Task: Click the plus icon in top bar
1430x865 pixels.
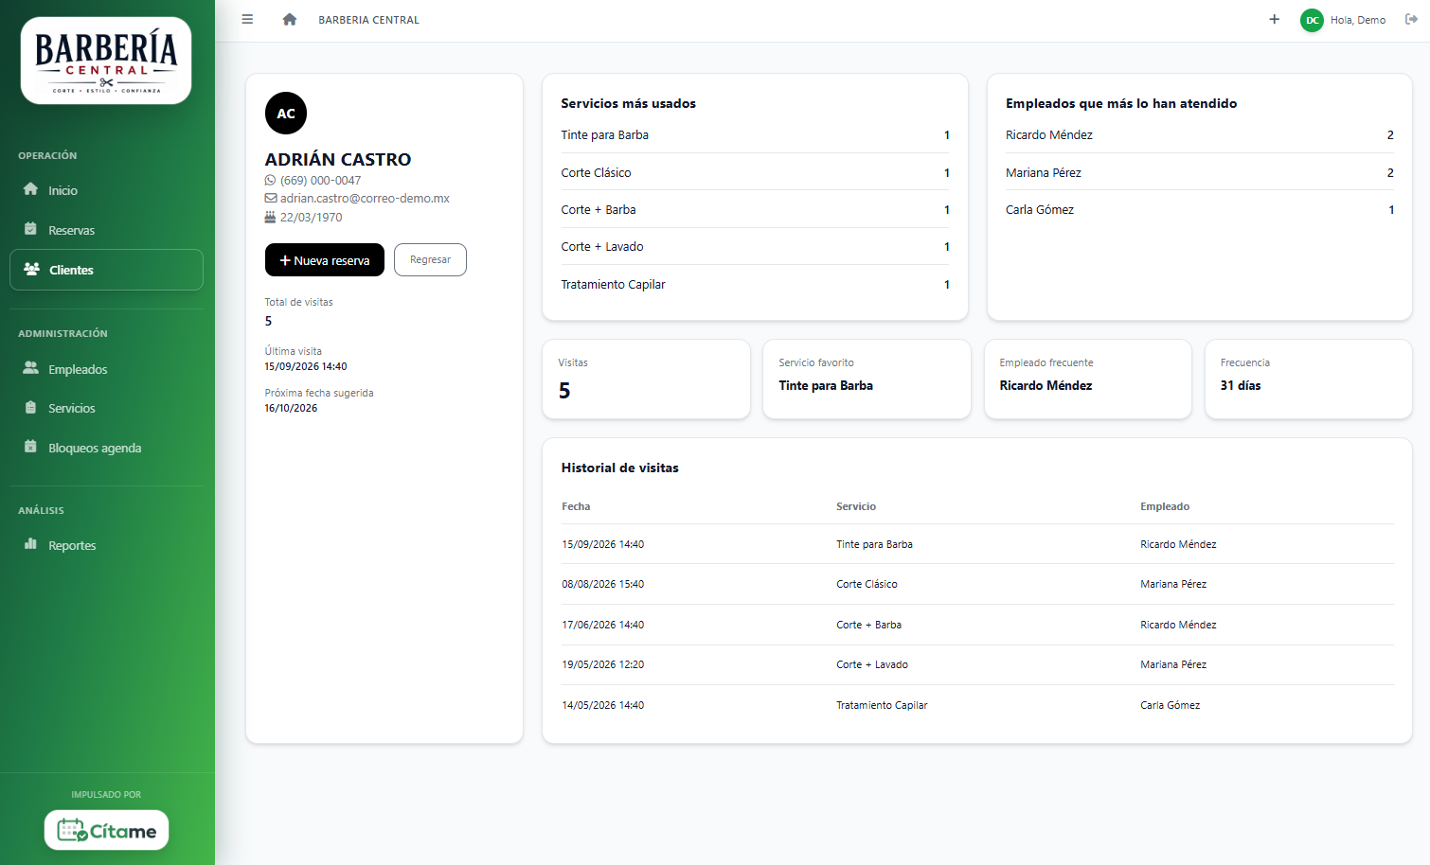Action: click(x=1275, y=19)
